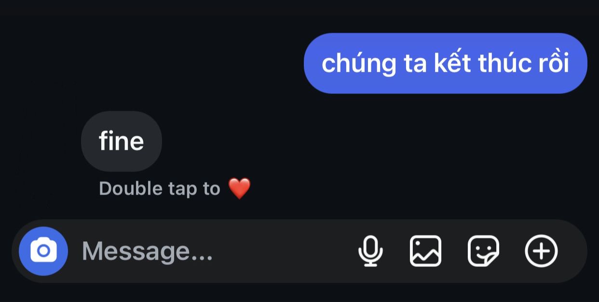This screenshot has height=302, width=599.
Task: Select the white camera glyph inside blue circle
Action: (x=43, y=251)
